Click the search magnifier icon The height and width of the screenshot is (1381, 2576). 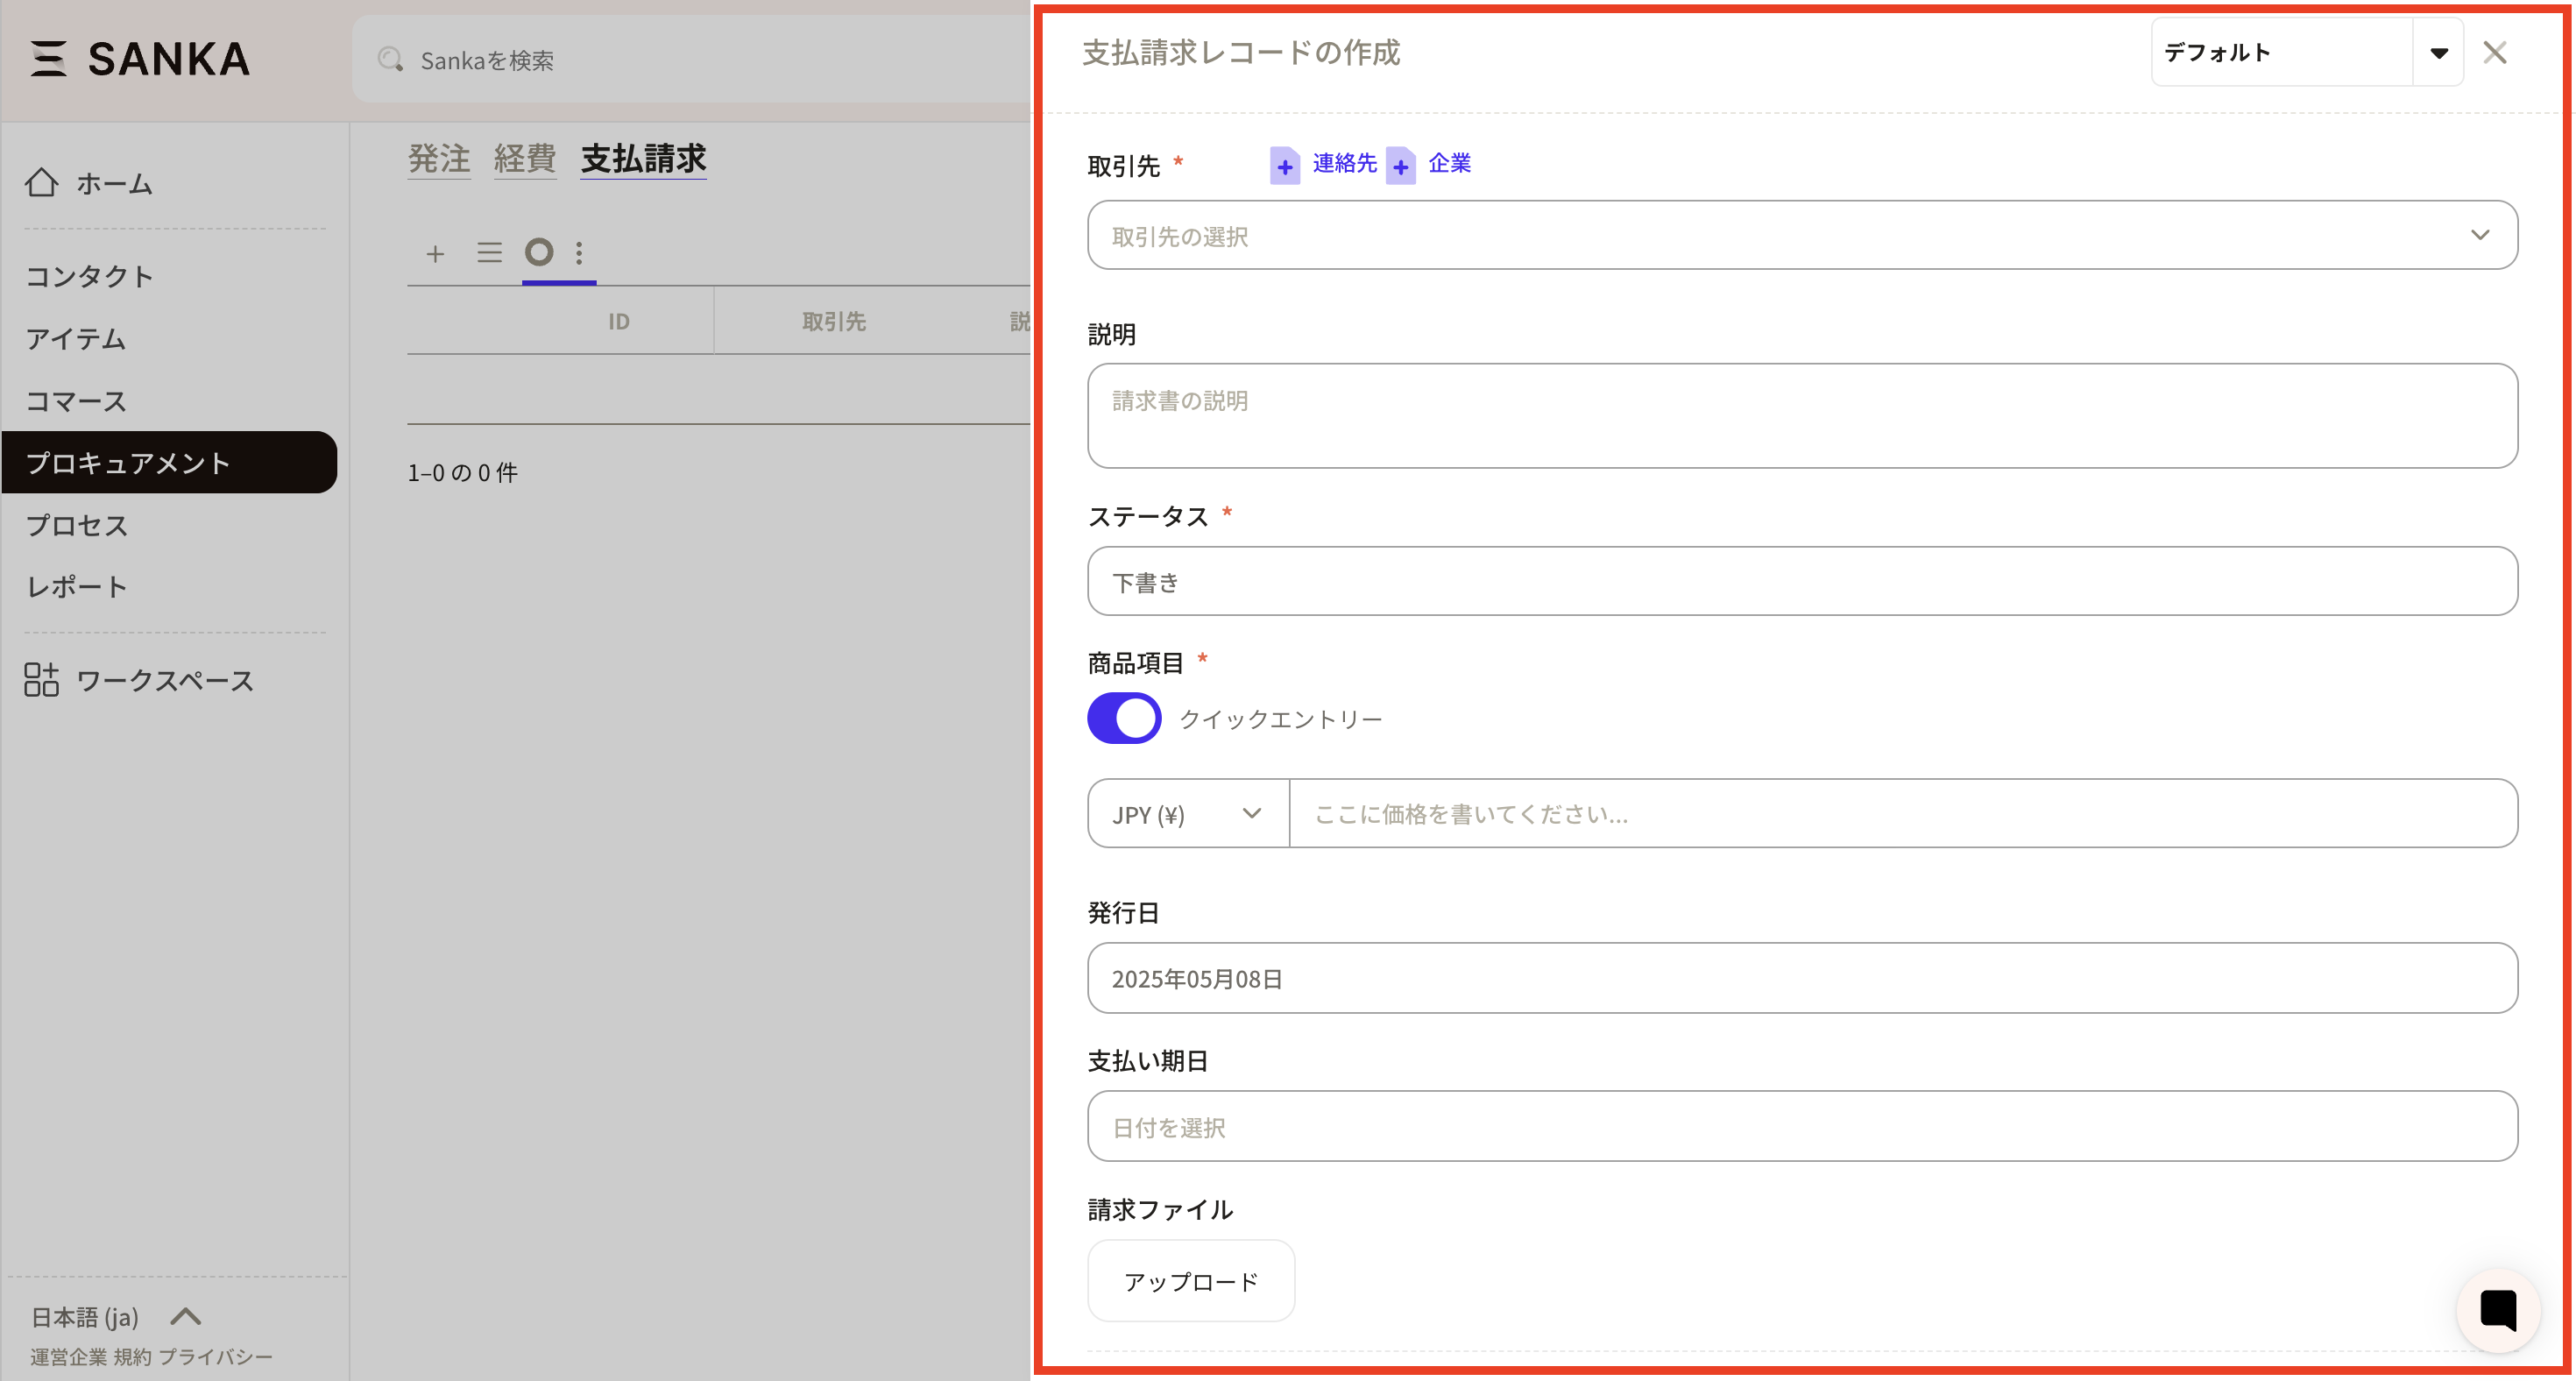pos(390,60)
